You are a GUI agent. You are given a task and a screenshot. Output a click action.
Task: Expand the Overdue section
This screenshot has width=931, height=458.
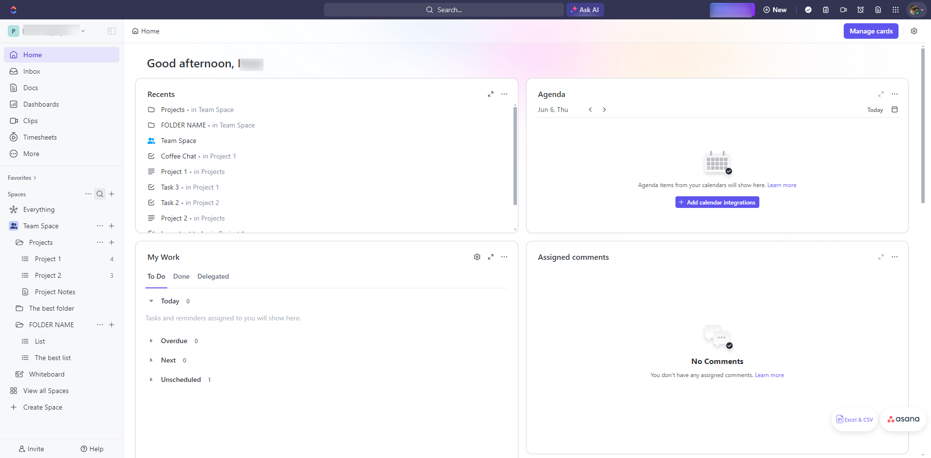(x=151, y=341)
